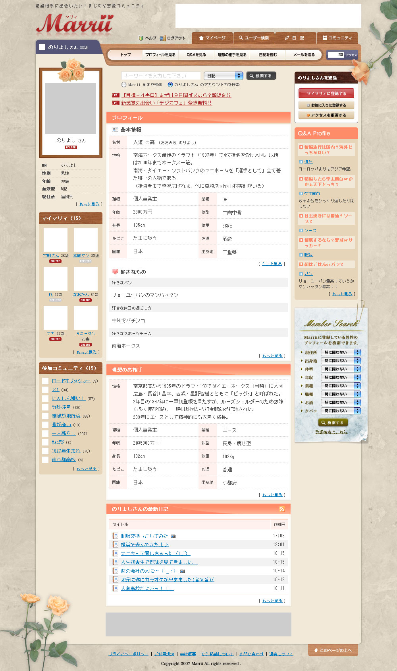Screen dimensions: 397x671
Task: Open the タバコ dropdown in Member Search
Action: tap(341, 411)
